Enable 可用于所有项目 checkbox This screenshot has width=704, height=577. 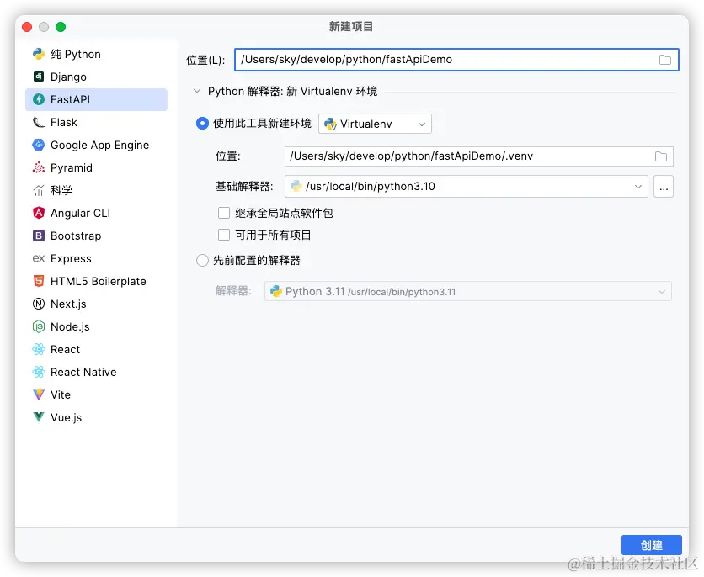tap(224, 235)
